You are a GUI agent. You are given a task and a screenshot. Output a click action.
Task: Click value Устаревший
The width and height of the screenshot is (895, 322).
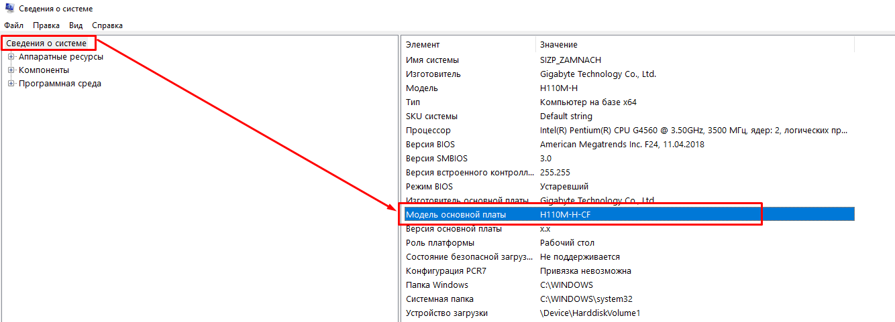(564, 187)
